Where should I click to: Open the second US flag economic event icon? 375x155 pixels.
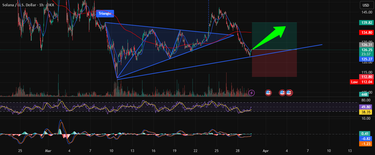282,93
